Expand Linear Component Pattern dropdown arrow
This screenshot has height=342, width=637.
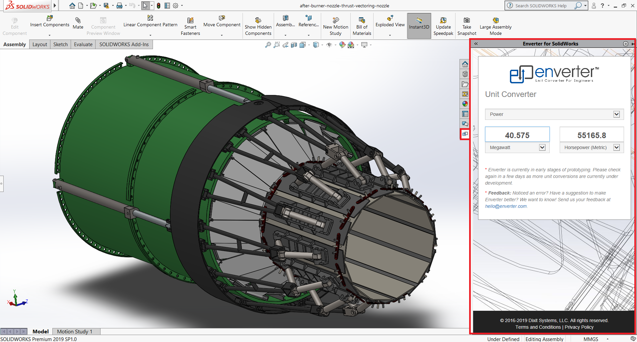(x=150, y=35)
